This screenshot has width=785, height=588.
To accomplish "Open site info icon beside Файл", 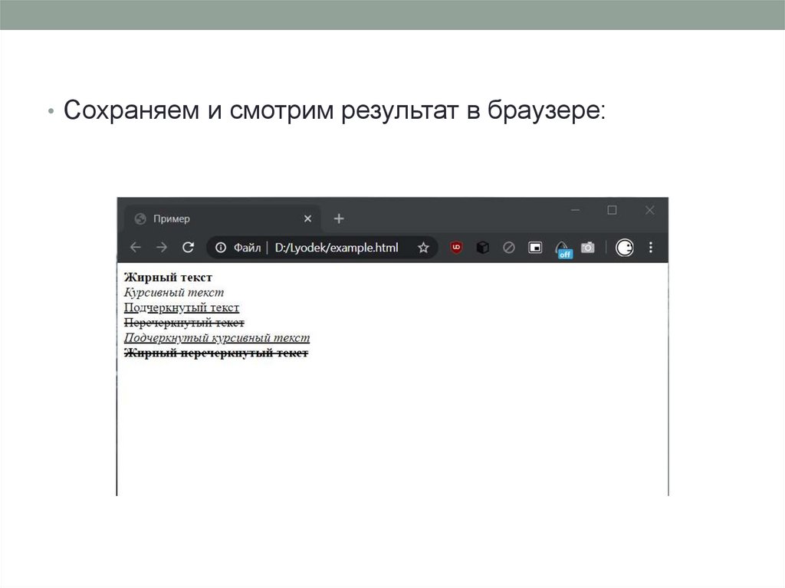I will pos(220,248).
